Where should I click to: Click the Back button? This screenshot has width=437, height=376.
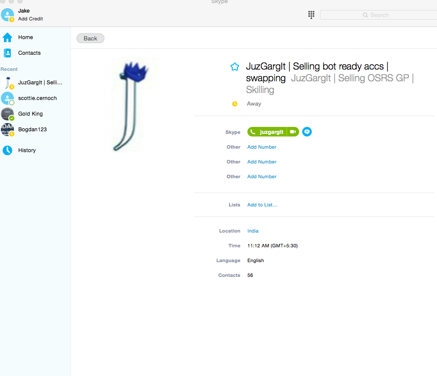coord(90,38)
